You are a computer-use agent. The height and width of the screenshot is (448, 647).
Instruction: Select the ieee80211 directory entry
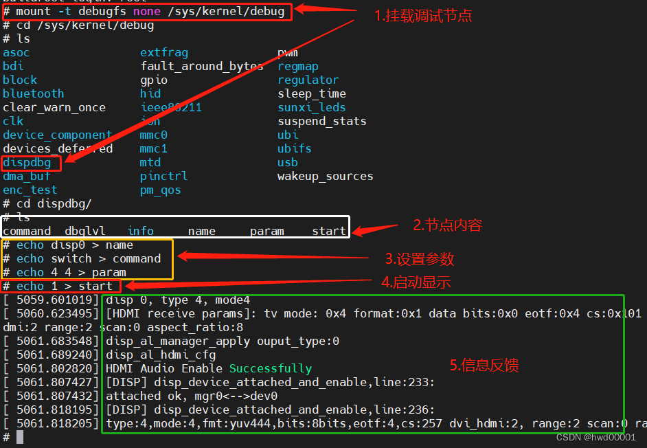click(170, 107)
